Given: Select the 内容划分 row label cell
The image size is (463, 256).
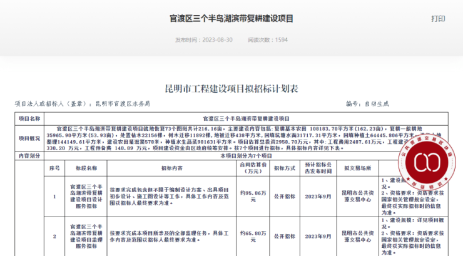Looking at the screenshot, I should 29,155.
